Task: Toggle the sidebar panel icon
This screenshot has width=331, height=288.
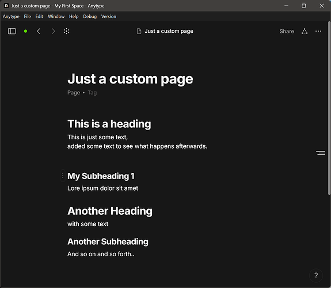Action: coord(12,31)
